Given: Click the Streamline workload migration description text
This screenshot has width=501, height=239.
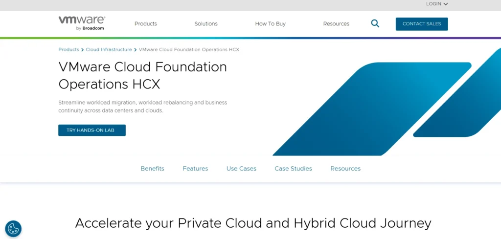Looking at the screenshot, I should point(142,107).
